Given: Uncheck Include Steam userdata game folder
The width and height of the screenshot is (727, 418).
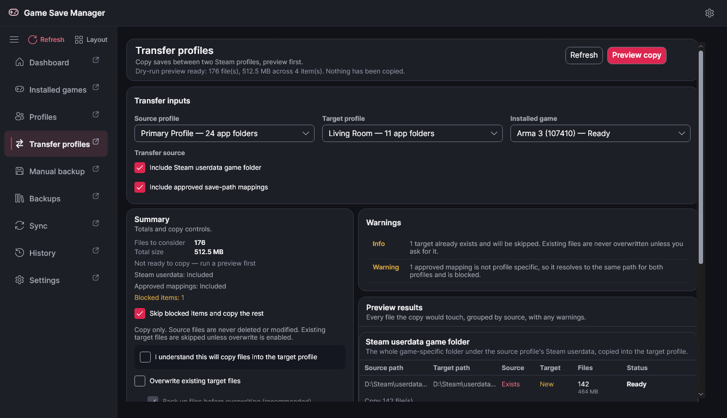Looking at the screenshot, I should 140,168.
